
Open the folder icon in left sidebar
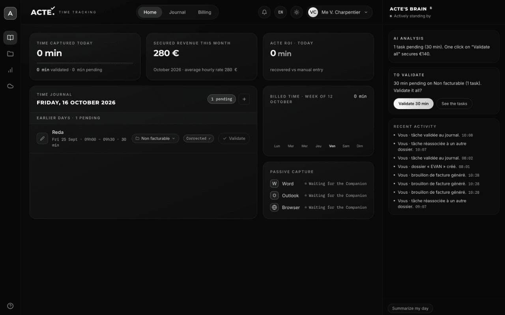10,54
